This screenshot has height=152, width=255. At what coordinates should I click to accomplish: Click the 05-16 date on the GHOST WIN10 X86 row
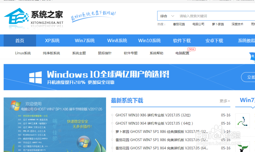(x=226, y=115)
